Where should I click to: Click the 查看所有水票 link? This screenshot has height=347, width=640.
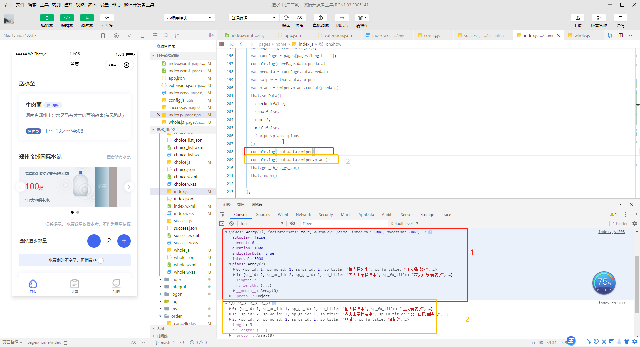click(x=119, y=157)
